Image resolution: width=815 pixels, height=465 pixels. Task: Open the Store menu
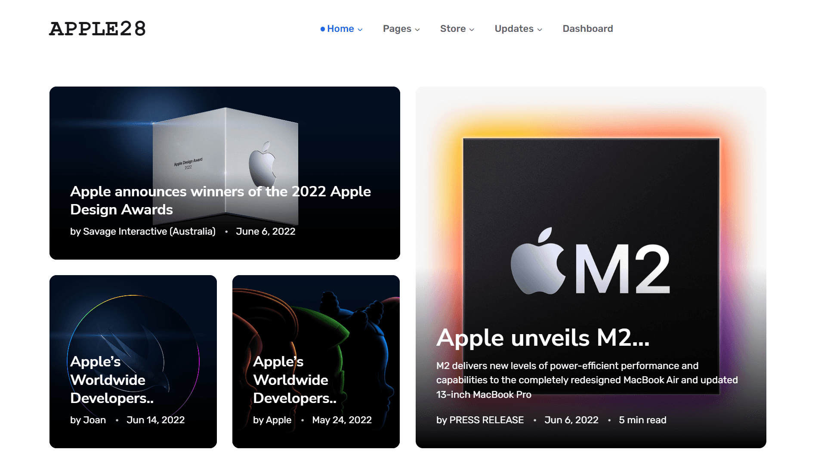coord(457,29)
